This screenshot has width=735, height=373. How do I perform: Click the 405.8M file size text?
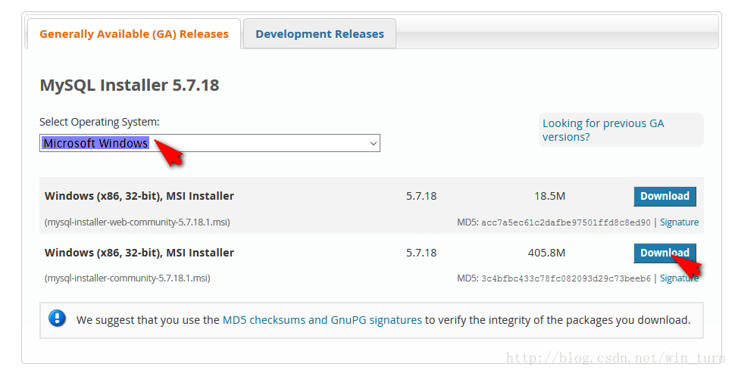546,253
